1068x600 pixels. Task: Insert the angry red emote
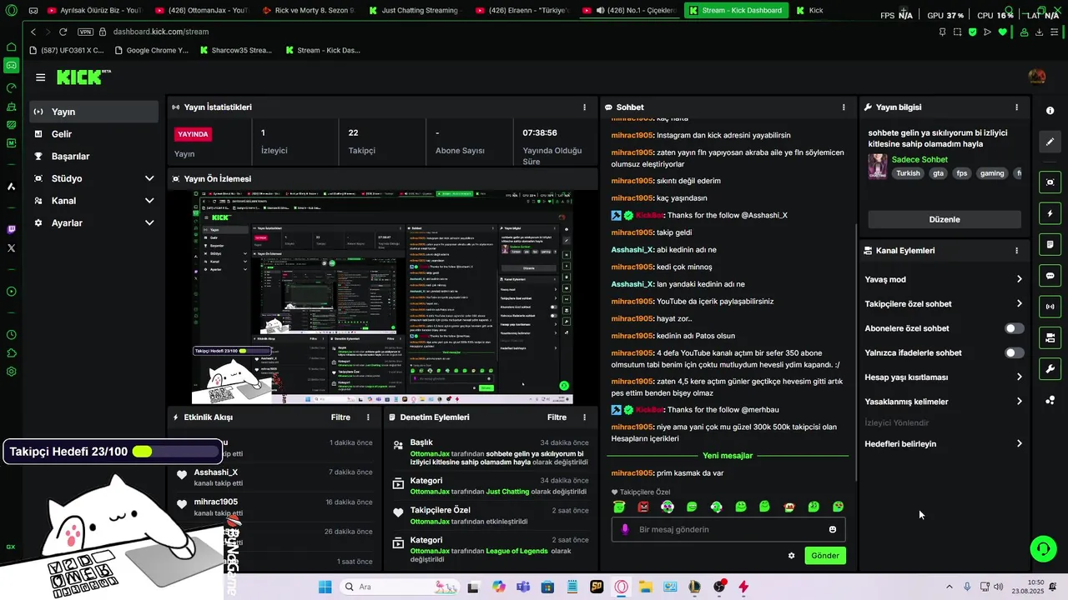click(x=643, y=507)
